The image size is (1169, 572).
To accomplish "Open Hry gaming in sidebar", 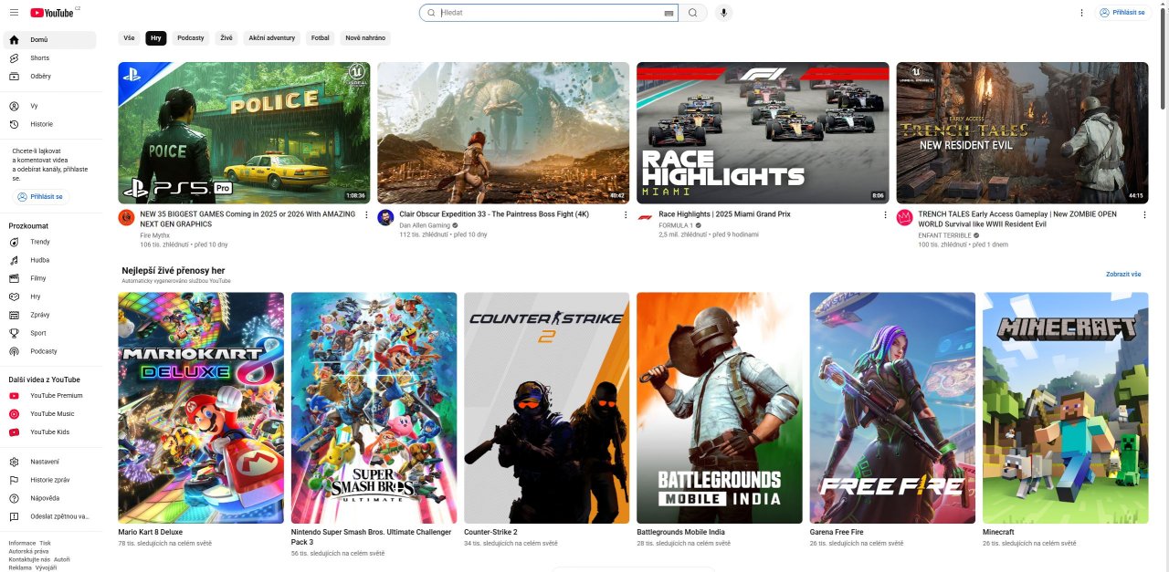I will tap(49, 296).
